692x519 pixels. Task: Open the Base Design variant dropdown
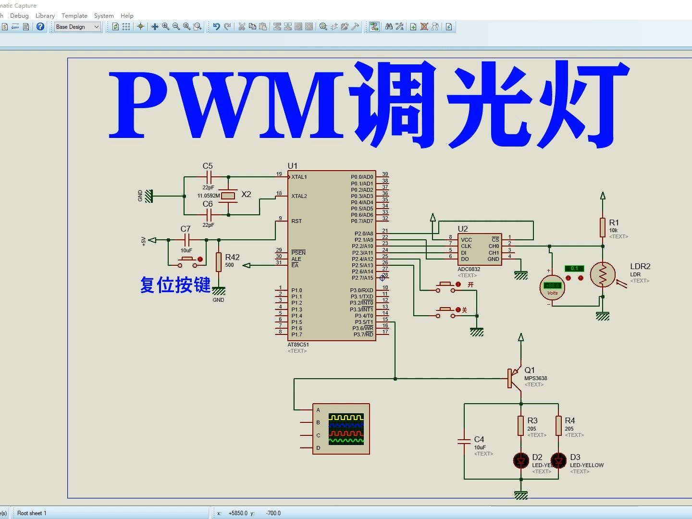77,27
